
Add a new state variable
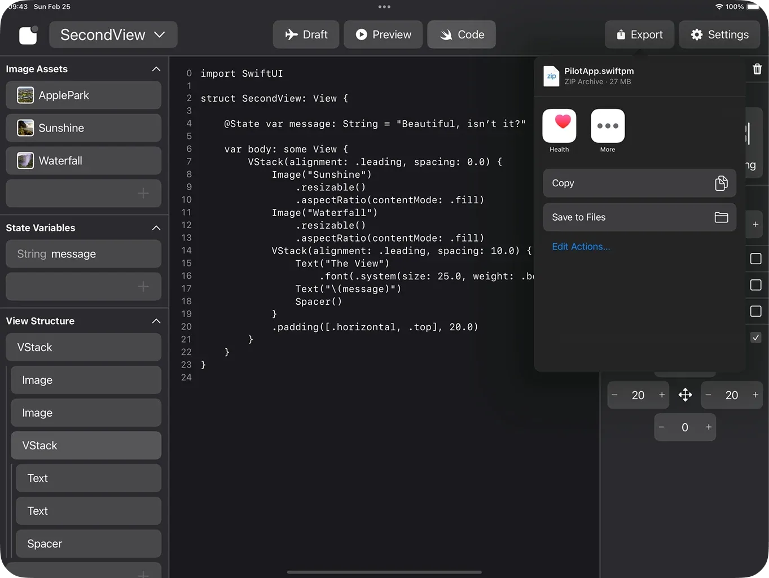(84, 287)
